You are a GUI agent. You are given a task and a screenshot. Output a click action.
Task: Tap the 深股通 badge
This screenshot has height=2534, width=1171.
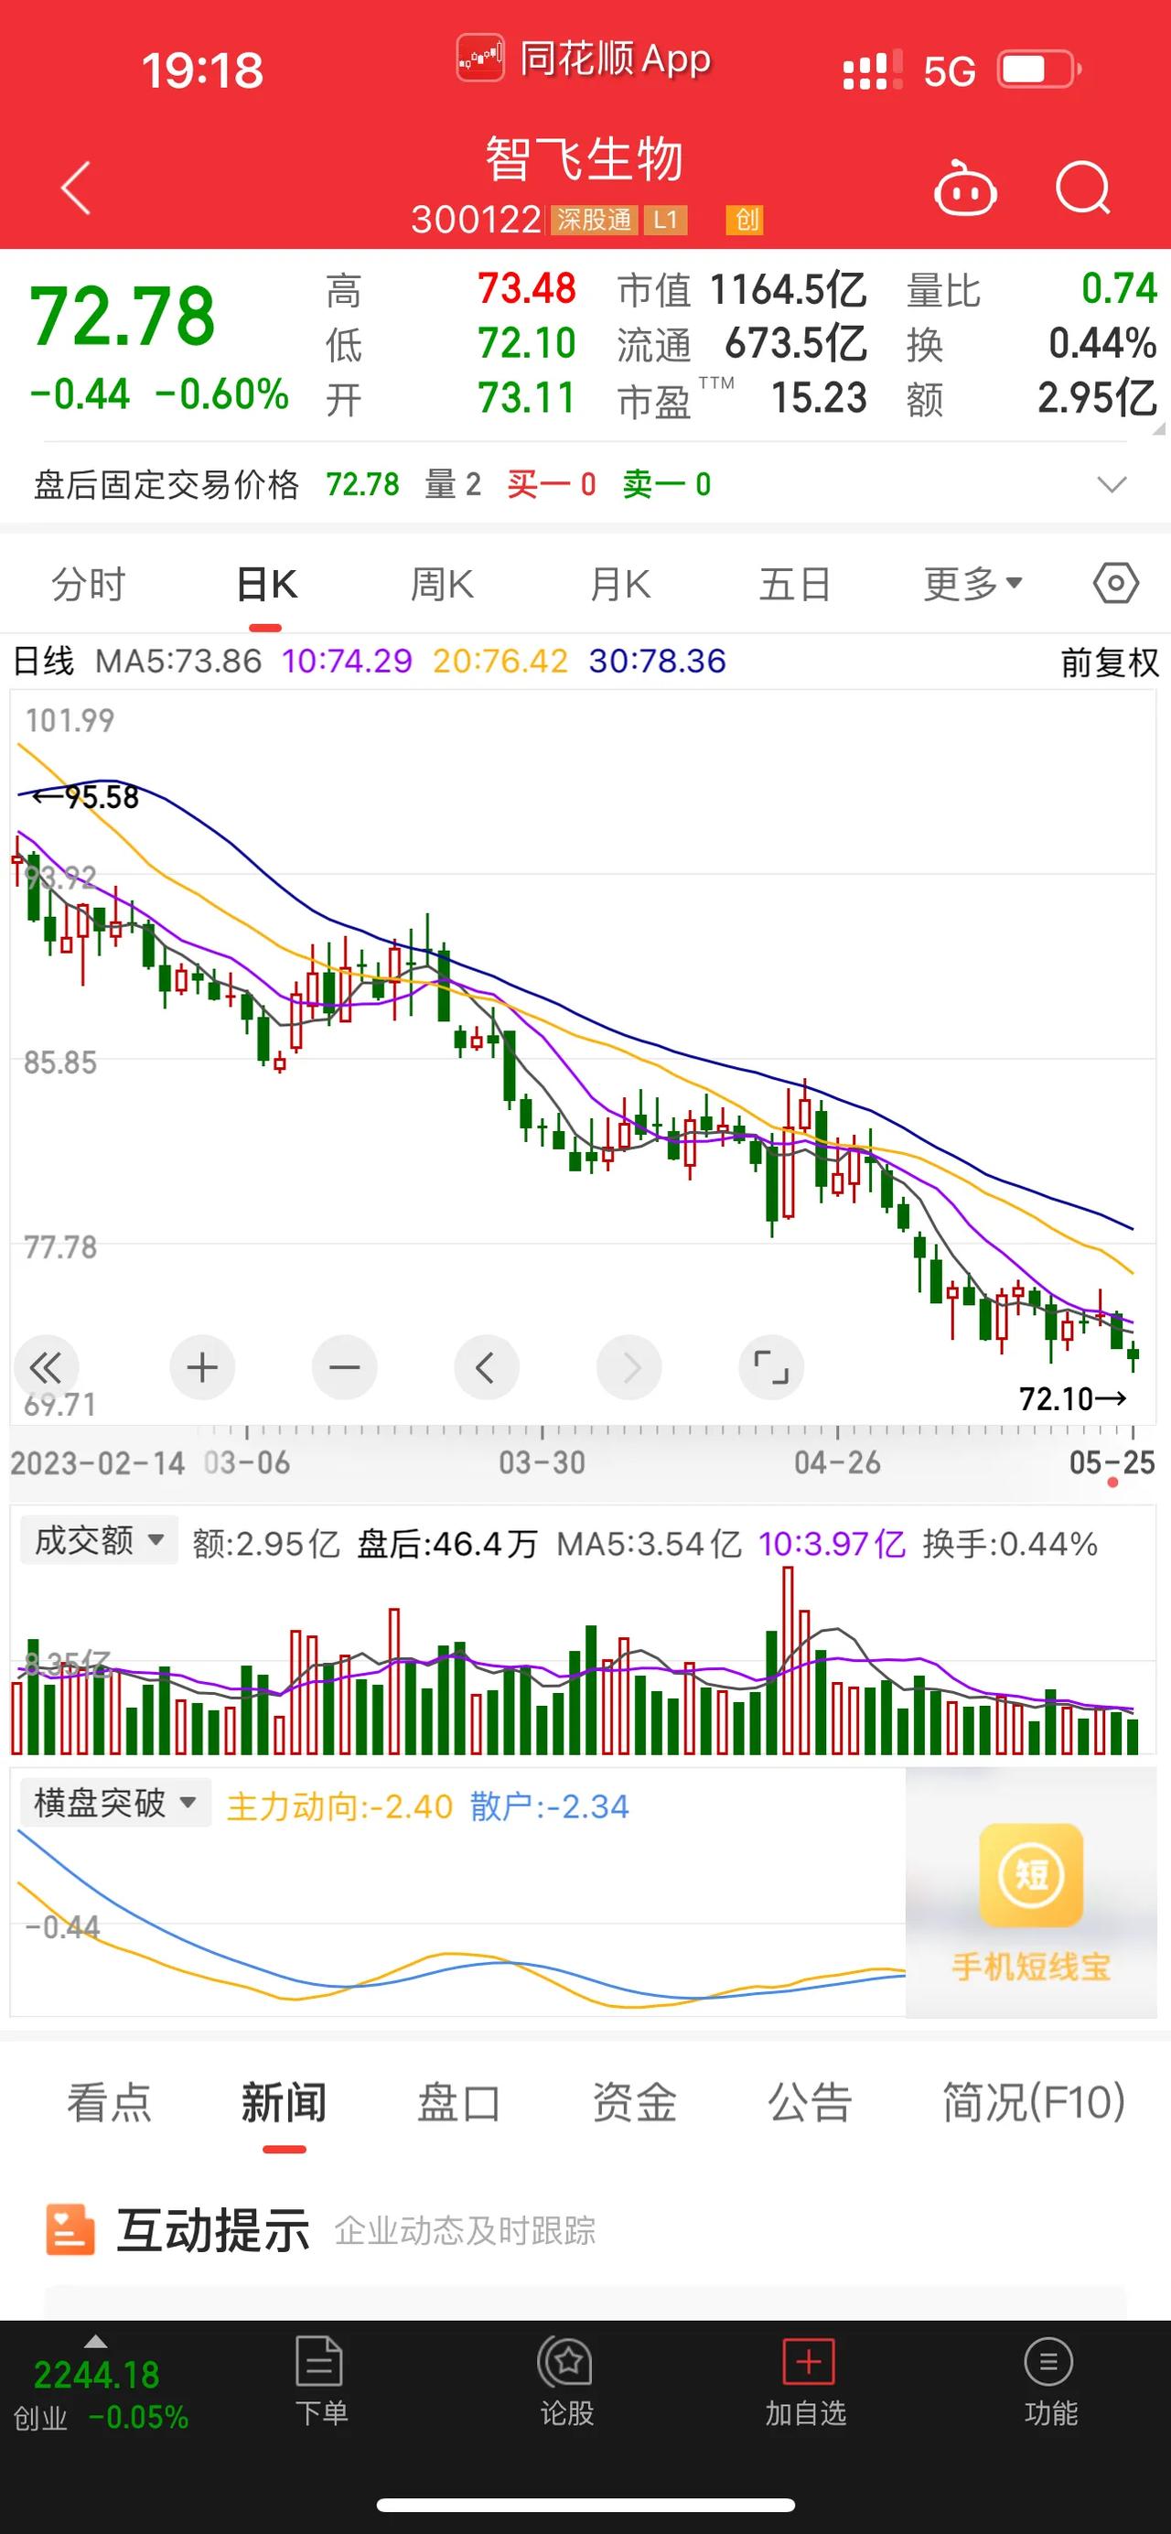point(594,220)
